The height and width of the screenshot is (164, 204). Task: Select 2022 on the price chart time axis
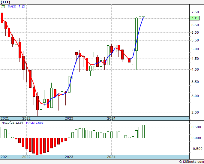coord(26,118)
